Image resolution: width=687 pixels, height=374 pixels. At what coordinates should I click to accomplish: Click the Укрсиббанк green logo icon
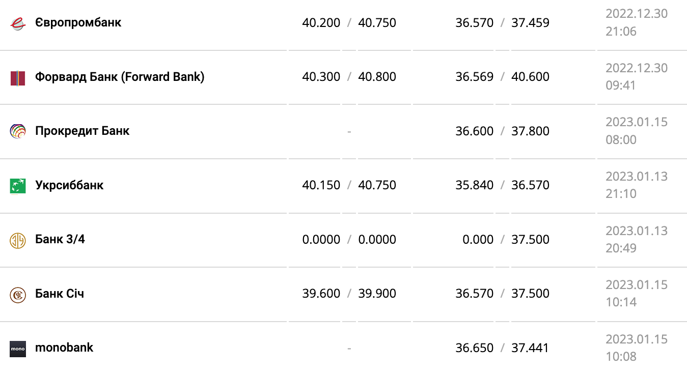click(x=18, y=186)
